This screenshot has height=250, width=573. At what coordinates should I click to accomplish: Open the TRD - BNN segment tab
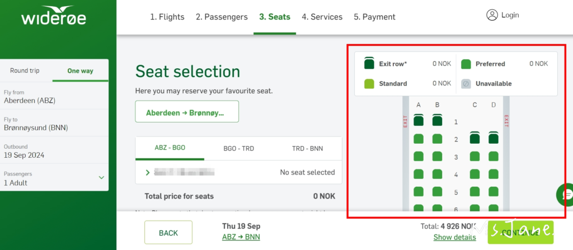pos(307,148)
